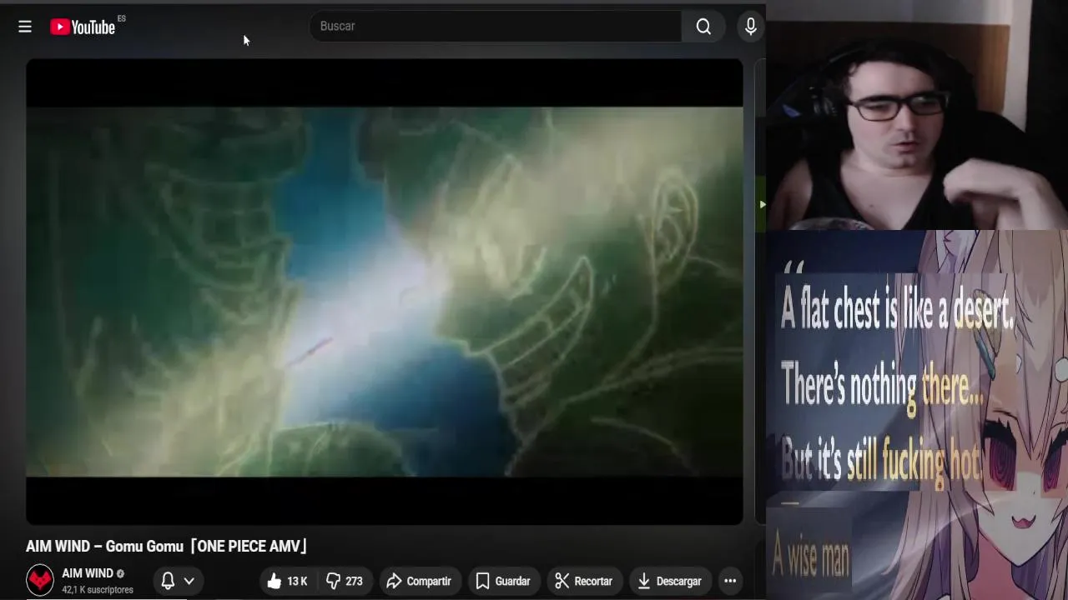Click the magnifier search button
The width and height of the screenshot is (1068, 600).
(703, 27)
